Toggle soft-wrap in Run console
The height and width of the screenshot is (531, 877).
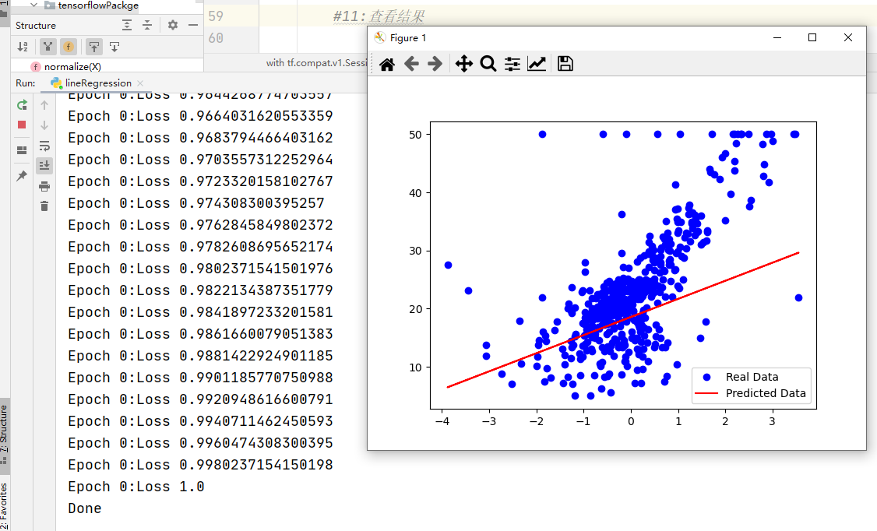(44, 146)
